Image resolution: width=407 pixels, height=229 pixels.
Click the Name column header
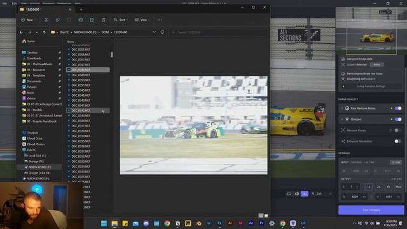[71, 41]
